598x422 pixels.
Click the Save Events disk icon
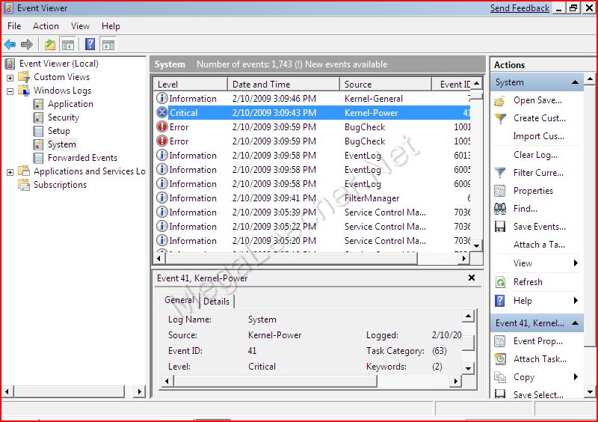click(500, 227)
